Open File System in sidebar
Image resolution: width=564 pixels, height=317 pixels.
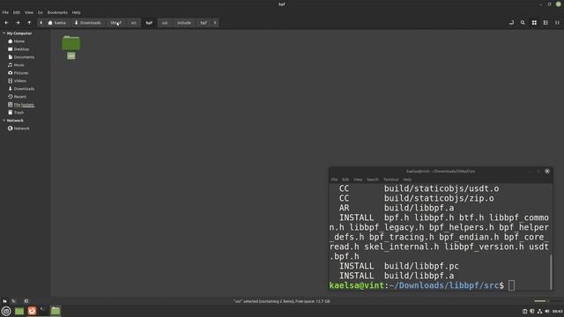click(24, 105)
